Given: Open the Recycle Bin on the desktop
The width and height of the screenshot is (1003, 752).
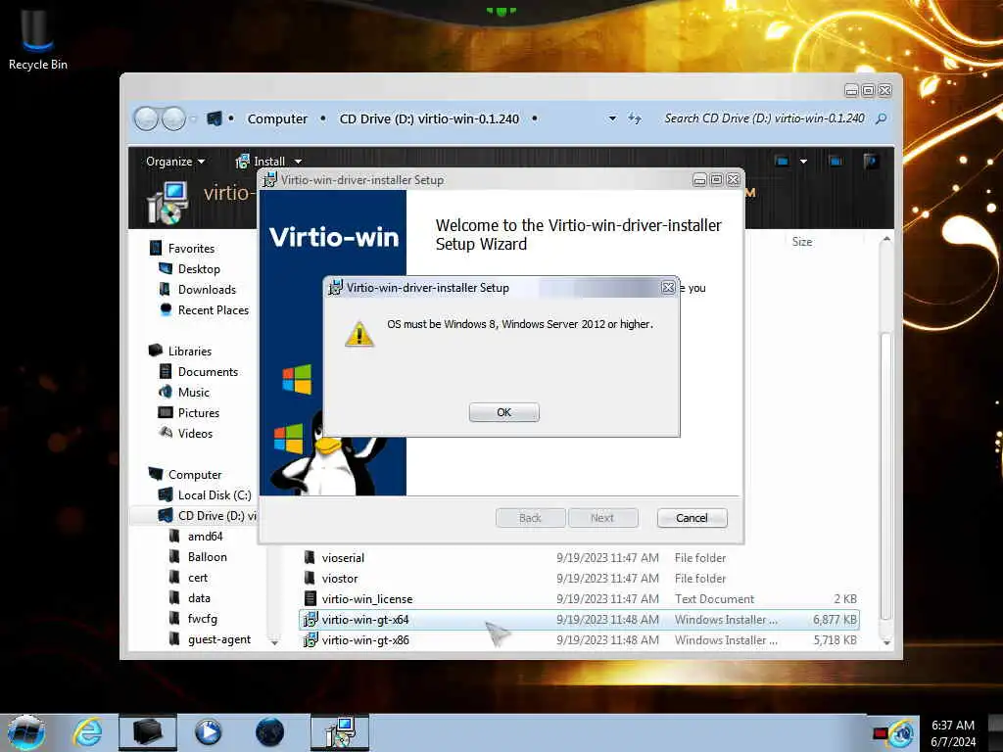Looking at the screenshot, I should (38, 38).
